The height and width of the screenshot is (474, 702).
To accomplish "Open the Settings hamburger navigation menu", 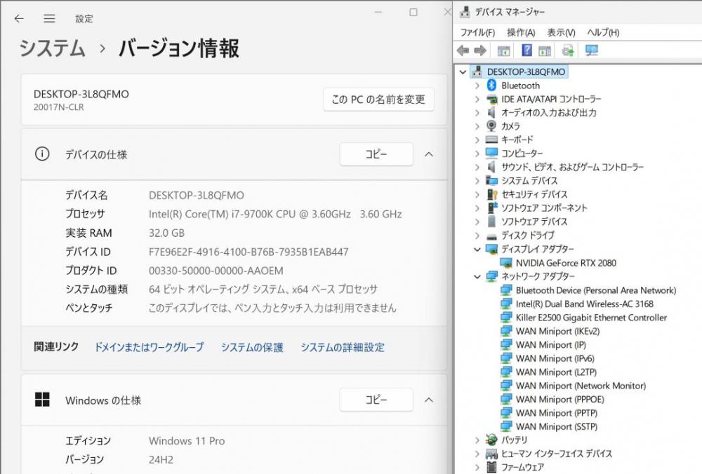I will click(x=49, y=18).
